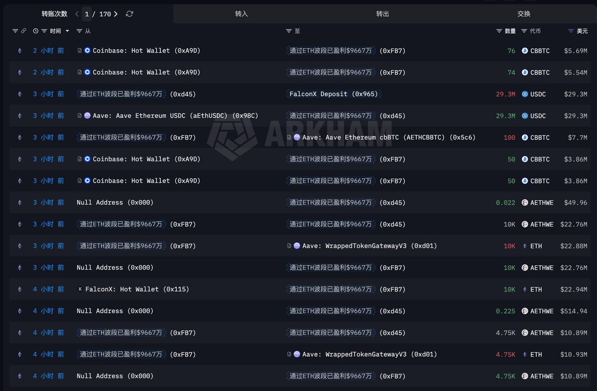Click the 美元 column header label
Screen dimensions: 597x391
coord(582,31)
